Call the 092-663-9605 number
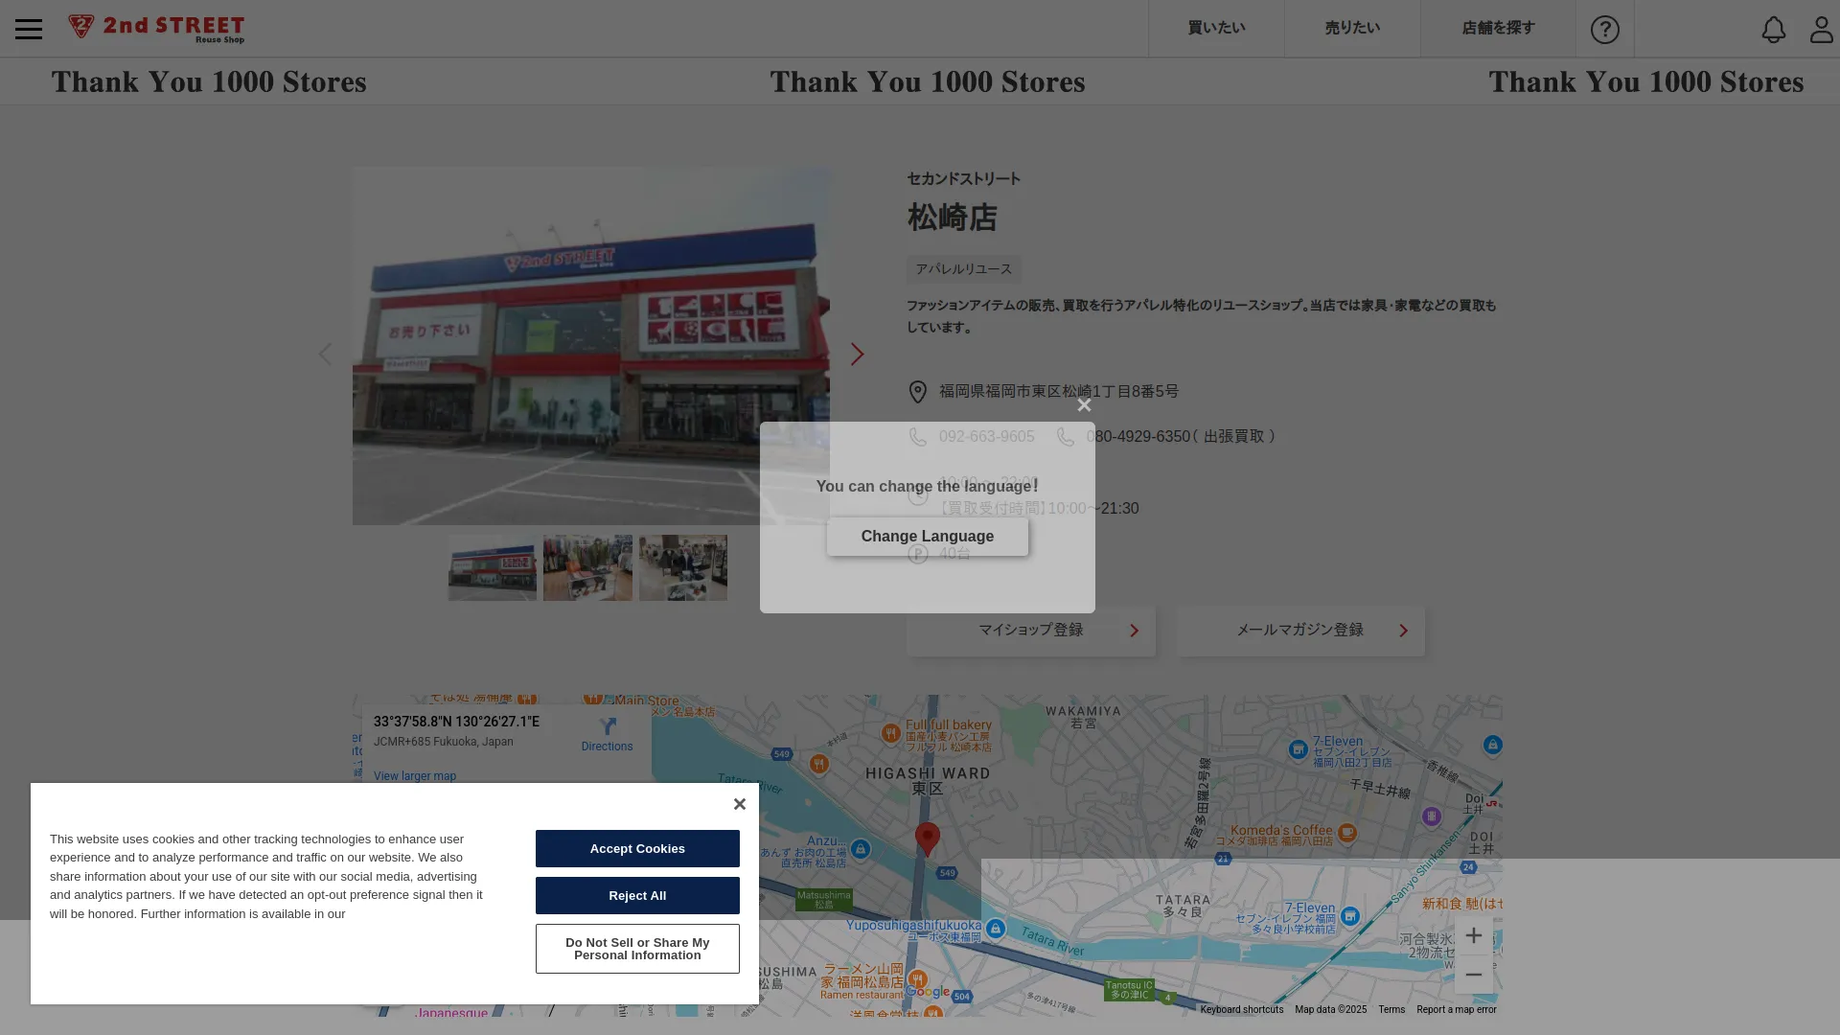The height and width of the screenshot is (1035, 1840). [x=986, y=437]
